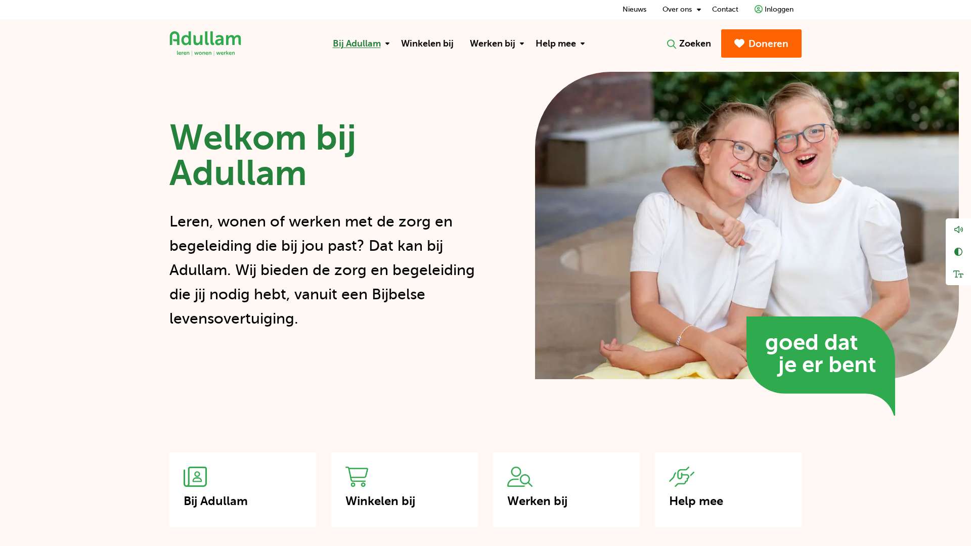Open the Contact link
This screenshot has height=546, width=971.
[x=725, y=9]
